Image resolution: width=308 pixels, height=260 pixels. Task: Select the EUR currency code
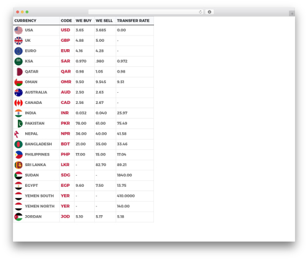point(65,50)
